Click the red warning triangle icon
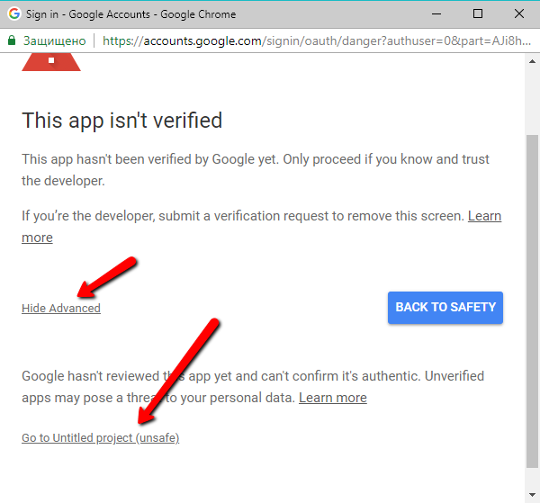540x503 pixels. click(x=51, y=61)
